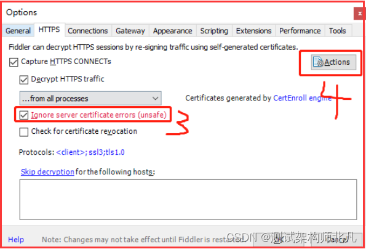Screen dimensions: 366x249
Task: Open the Actions button menu
Action: (333, 62)
